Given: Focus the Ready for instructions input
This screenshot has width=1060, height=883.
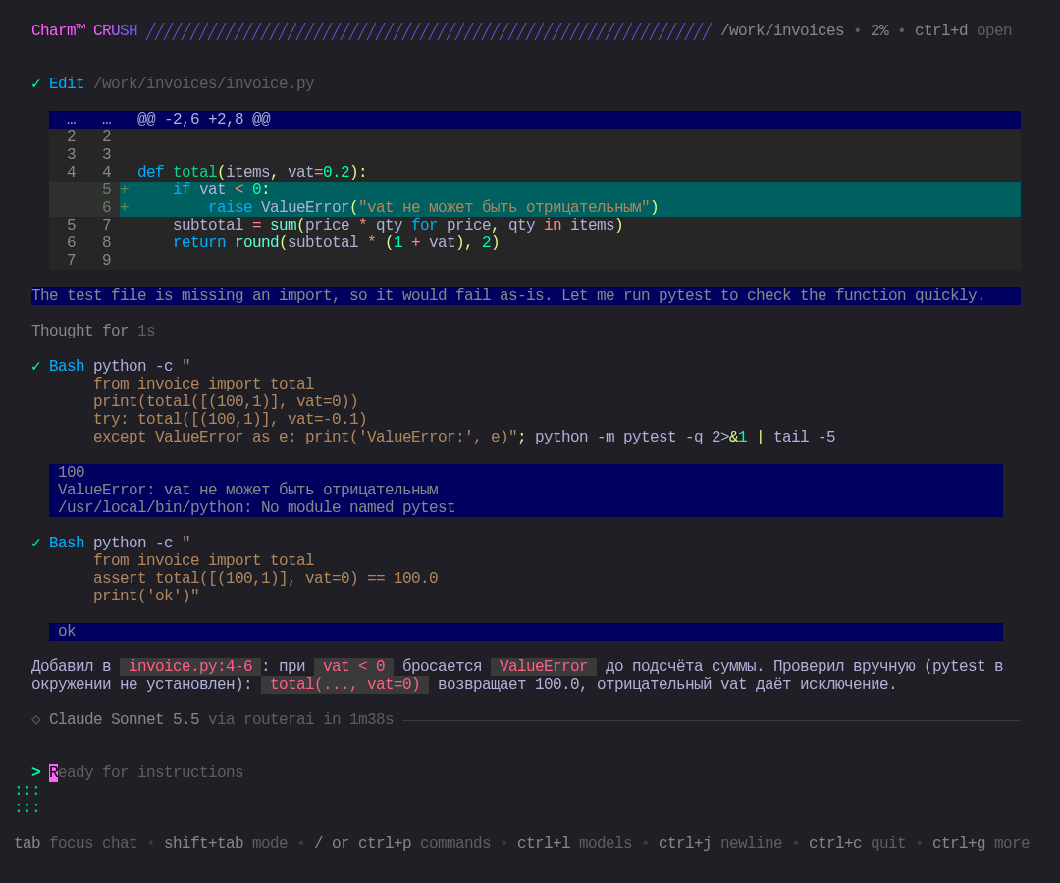Looking at the screenshot, I should click(146, 772).
